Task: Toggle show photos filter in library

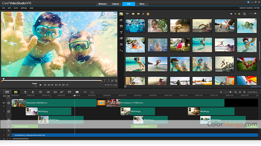Action: (x=138, y=14)
